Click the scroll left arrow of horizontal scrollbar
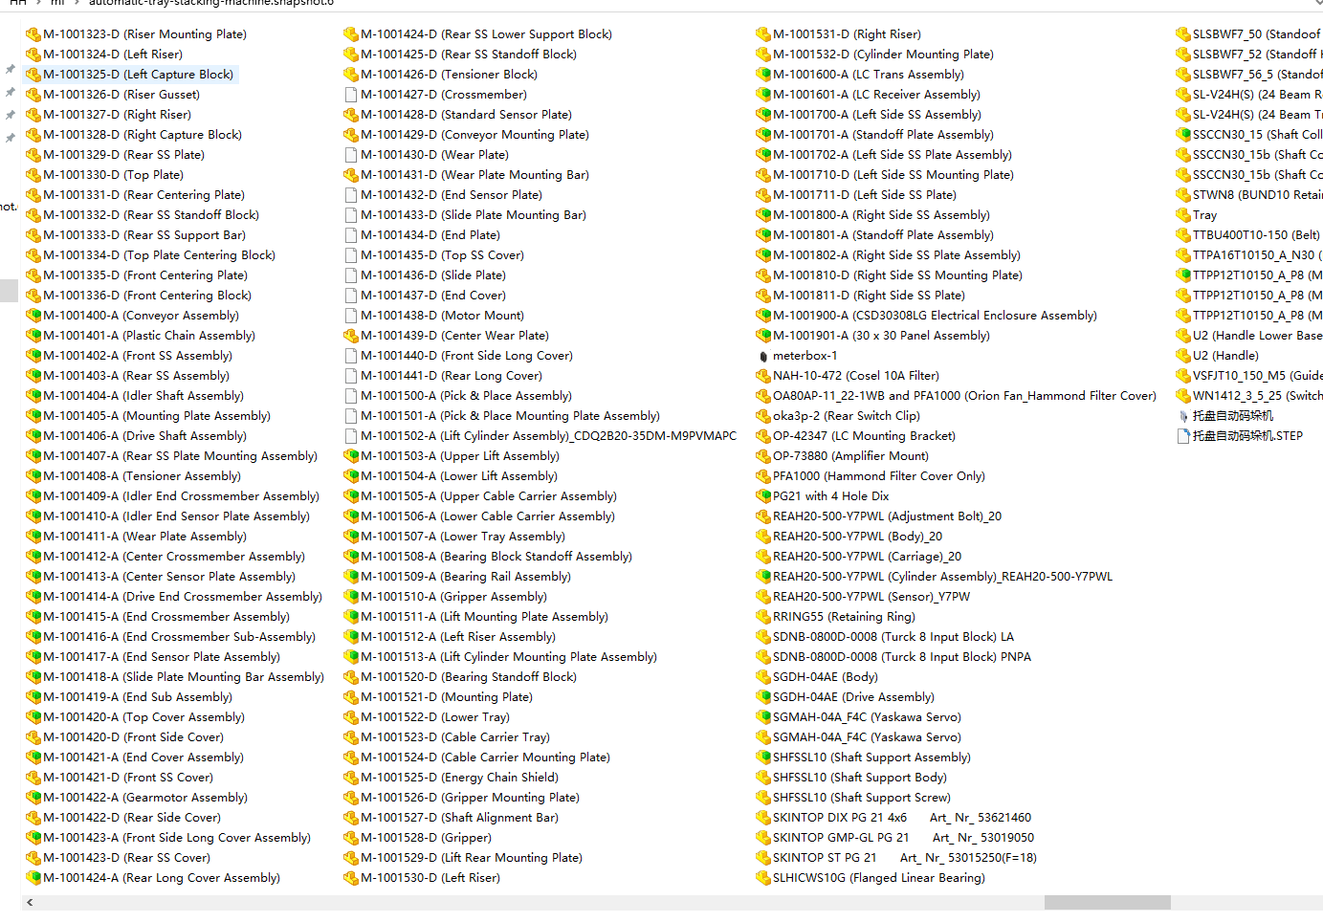Image resolution: width=1323 pixels, height=922 pixels. (x=30, y=902)
